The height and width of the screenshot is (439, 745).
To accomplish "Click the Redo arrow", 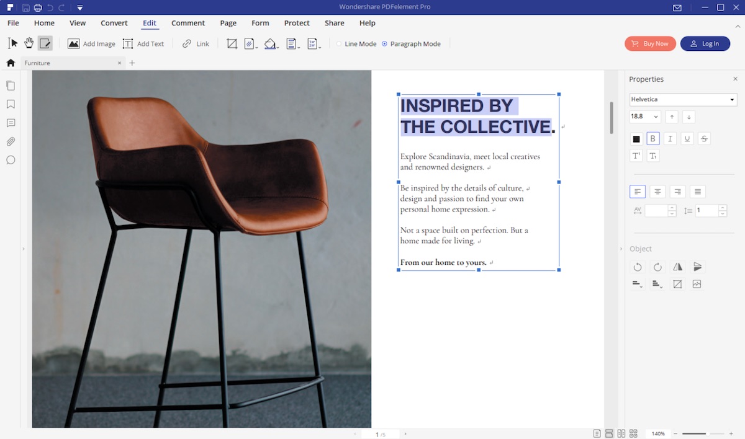I will [x=62, y=7].
